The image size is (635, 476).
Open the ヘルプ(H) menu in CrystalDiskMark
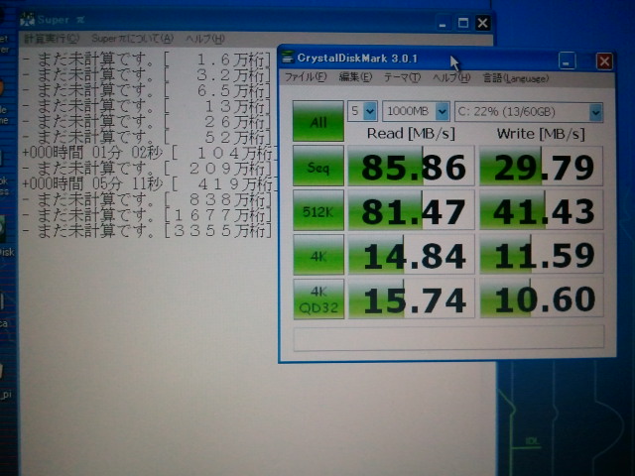pyautogui.click(x=451, y=77)
